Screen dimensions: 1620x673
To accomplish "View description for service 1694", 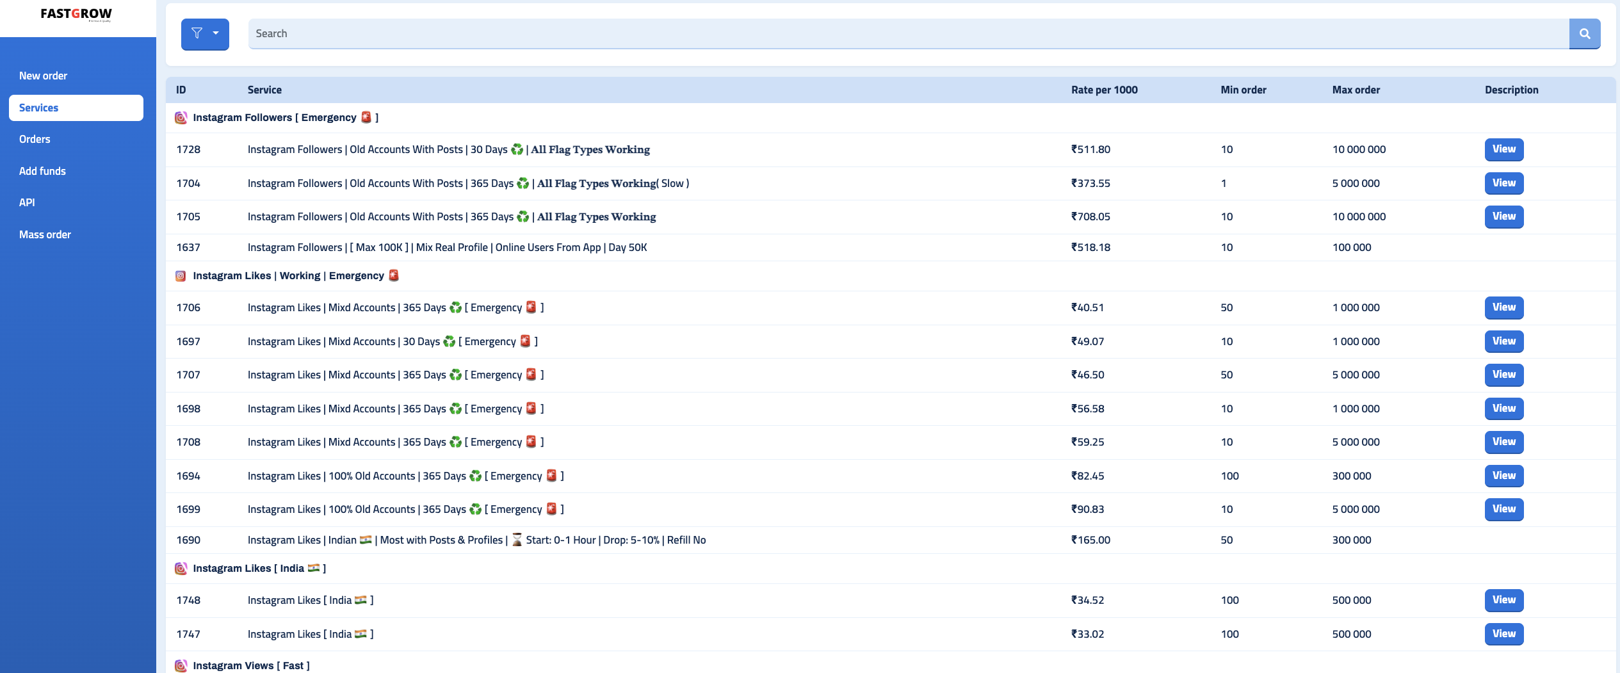I will 1503,476.
